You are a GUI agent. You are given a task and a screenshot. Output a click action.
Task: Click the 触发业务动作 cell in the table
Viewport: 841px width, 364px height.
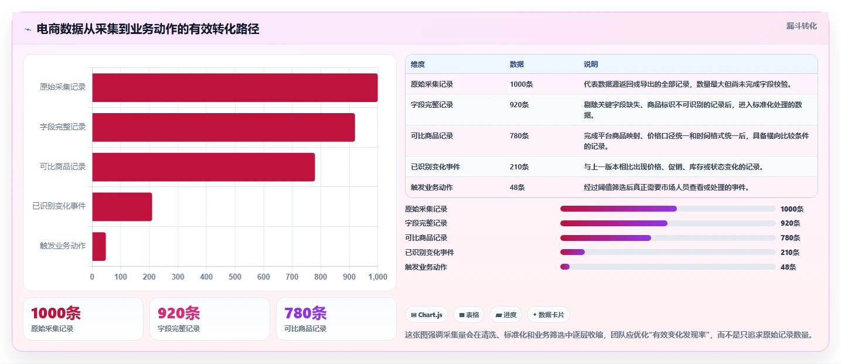(x=432, y=187)
